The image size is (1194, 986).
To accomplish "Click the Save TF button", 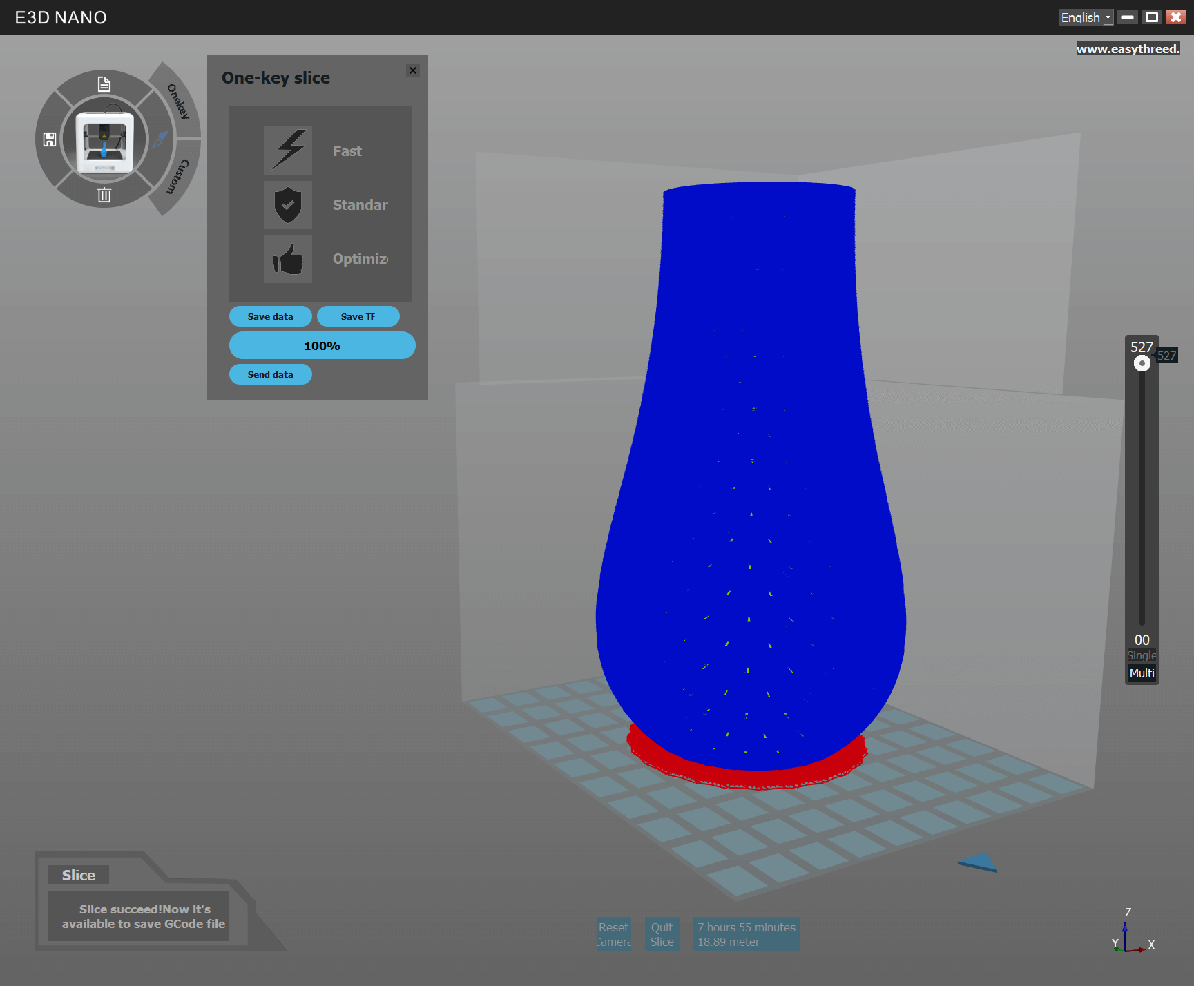I will tap(358, 316).
